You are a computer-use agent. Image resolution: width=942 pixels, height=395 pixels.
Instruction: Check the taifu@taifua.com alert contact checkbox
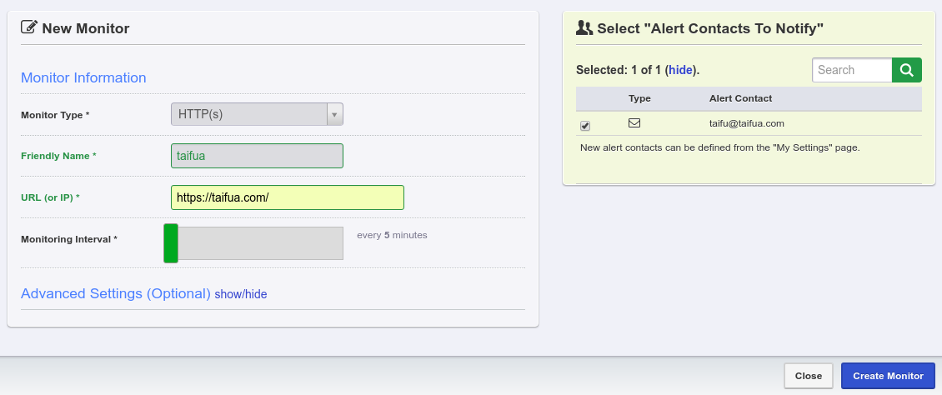(x=585, y=126)
